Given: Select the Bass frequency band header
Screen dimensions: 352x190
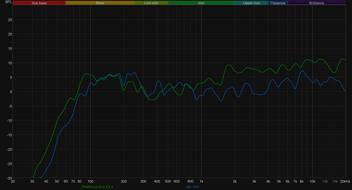Looking at the screenshot, I should tap(100, 3).
